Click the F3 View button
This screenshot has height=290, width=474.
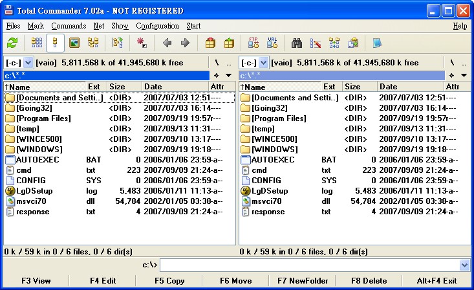pos(36,281)
